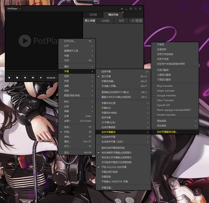The height and width of the screenshot is (203, 209).
Task: Click the fullscreen icon in title bar
Action: pos(135,9)
